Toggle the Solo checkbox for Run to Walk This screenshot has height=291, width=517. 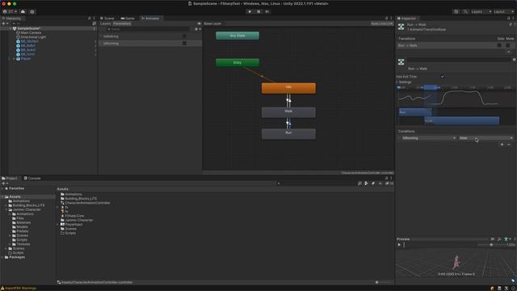pyautogui.click(x=499, y=45)
